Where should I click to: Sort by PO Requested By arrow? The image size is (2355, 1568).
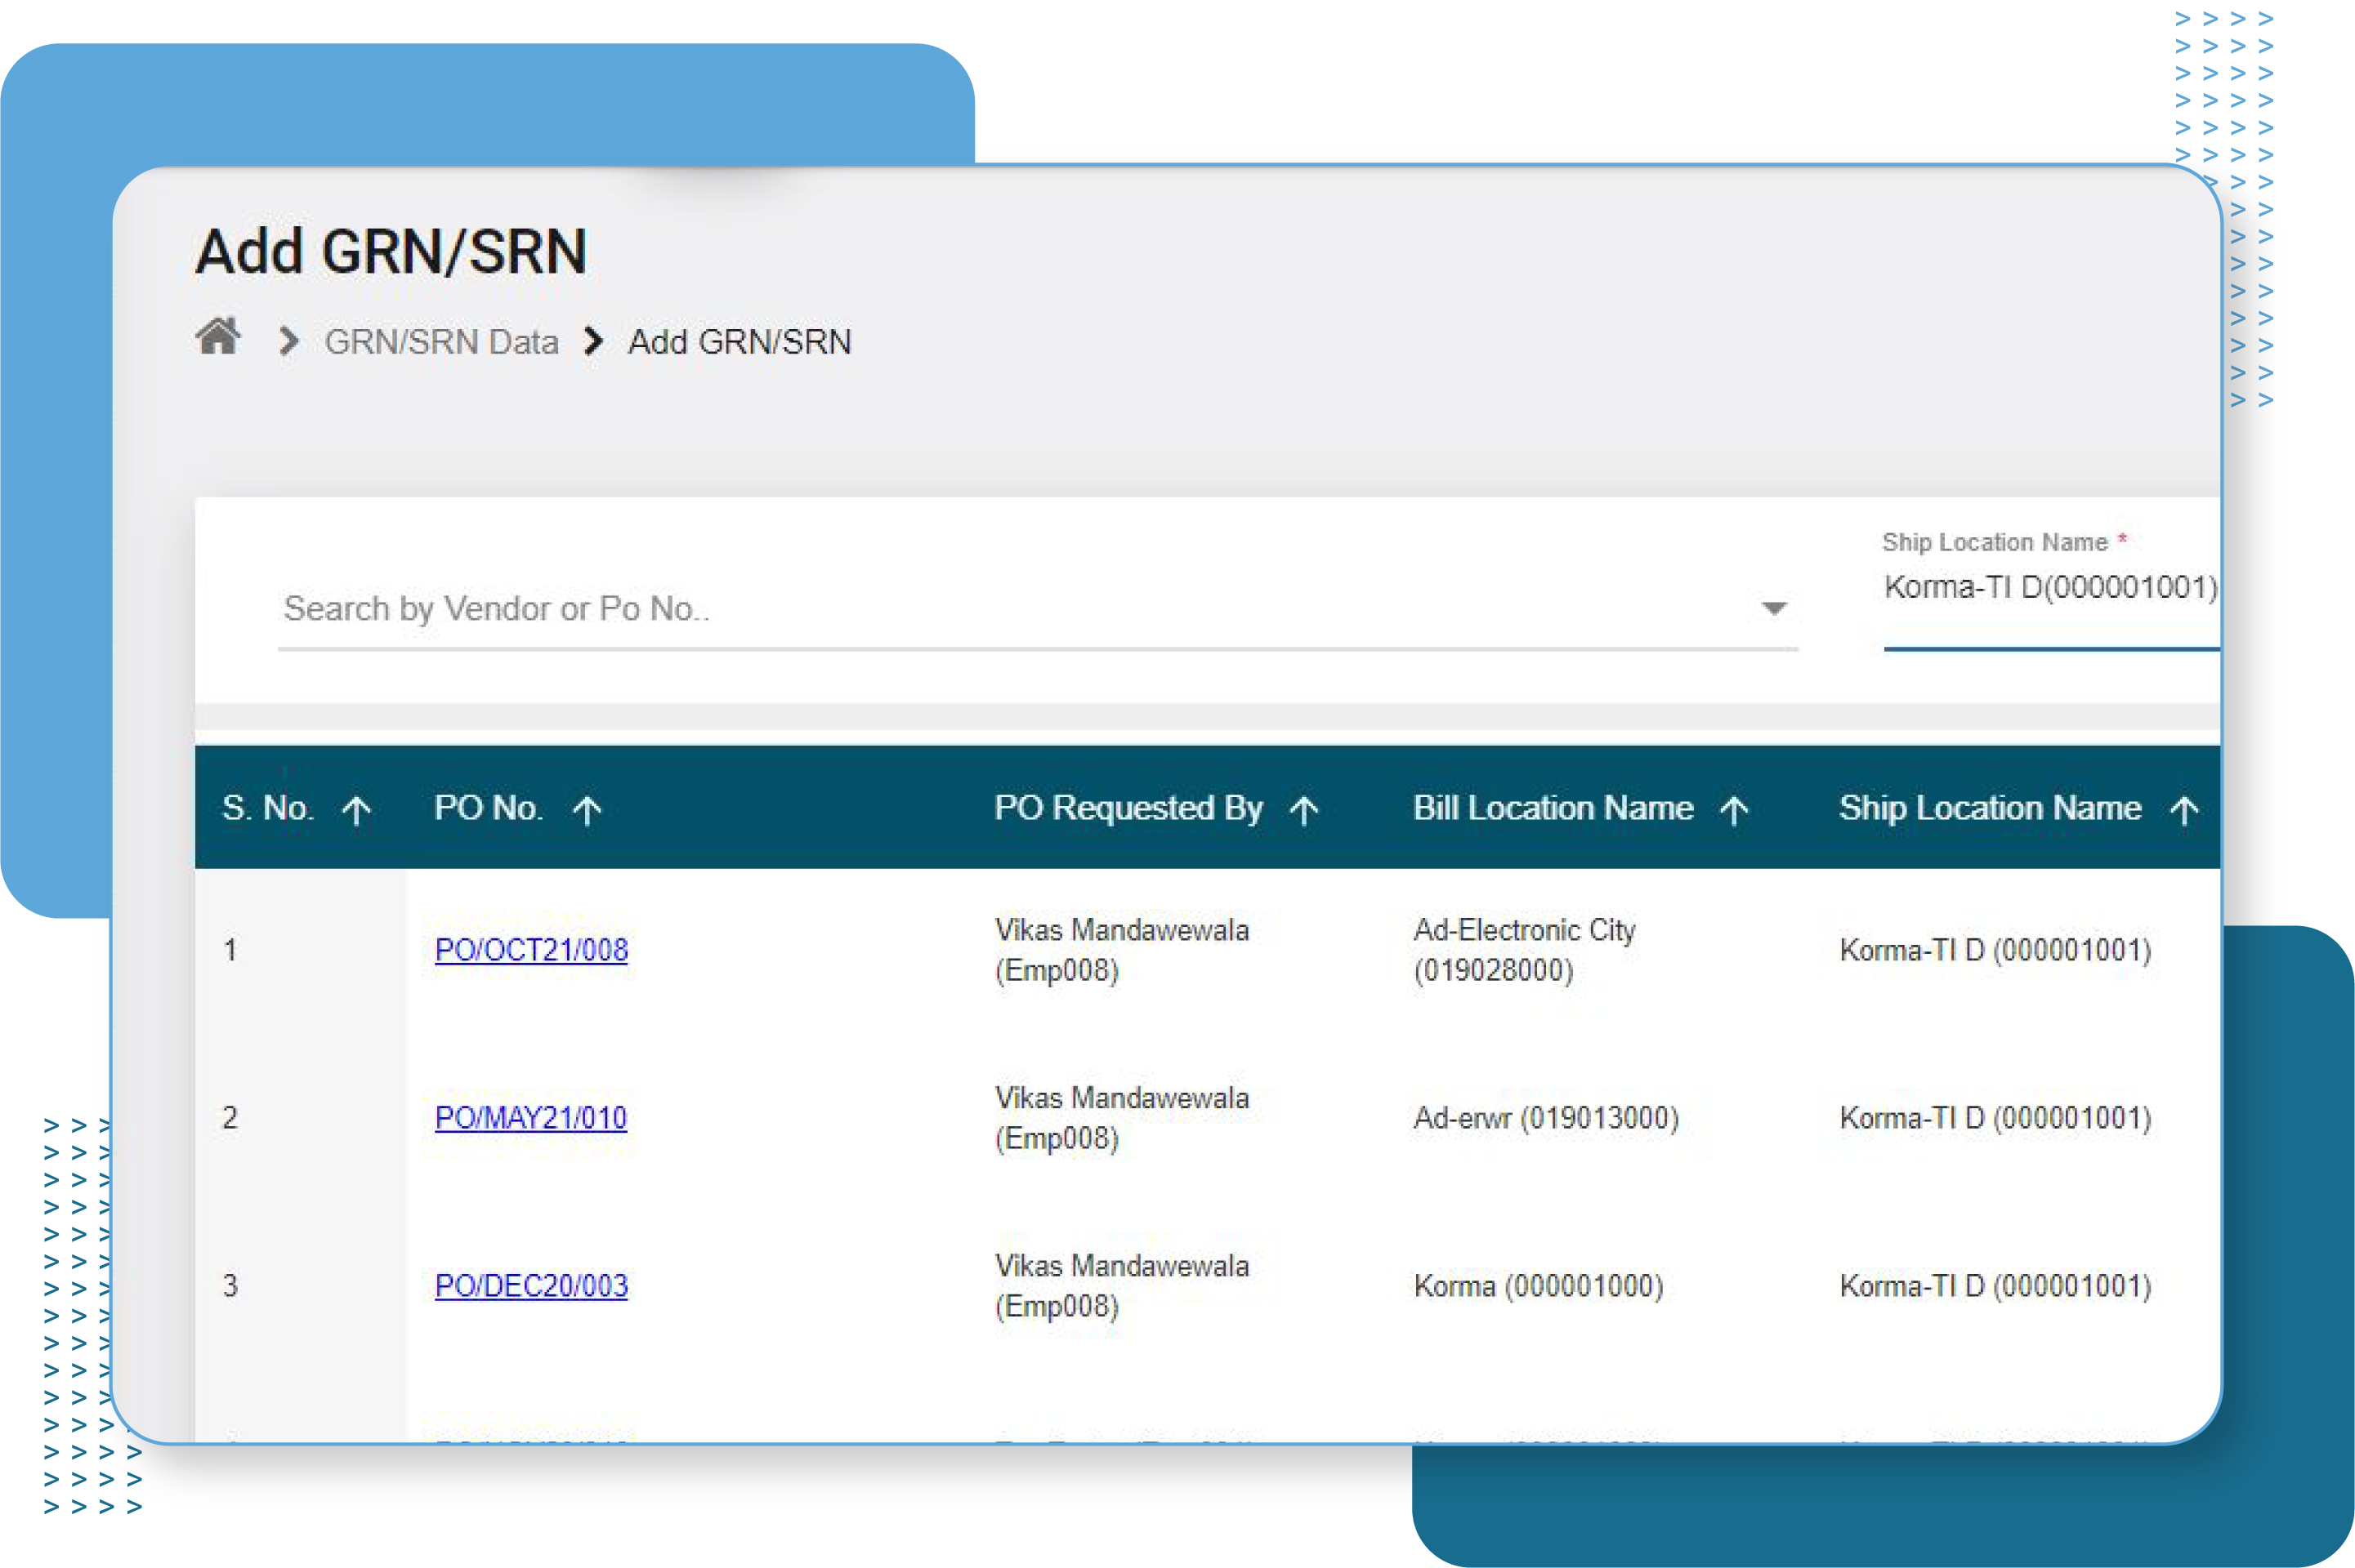pos(1303,810)
